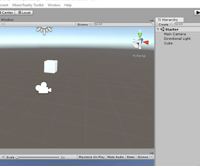Image resolution: width=200 pixels, height=166 pixels.
Task: Toggle the Persp projection label
Action: tap(139, 56)
